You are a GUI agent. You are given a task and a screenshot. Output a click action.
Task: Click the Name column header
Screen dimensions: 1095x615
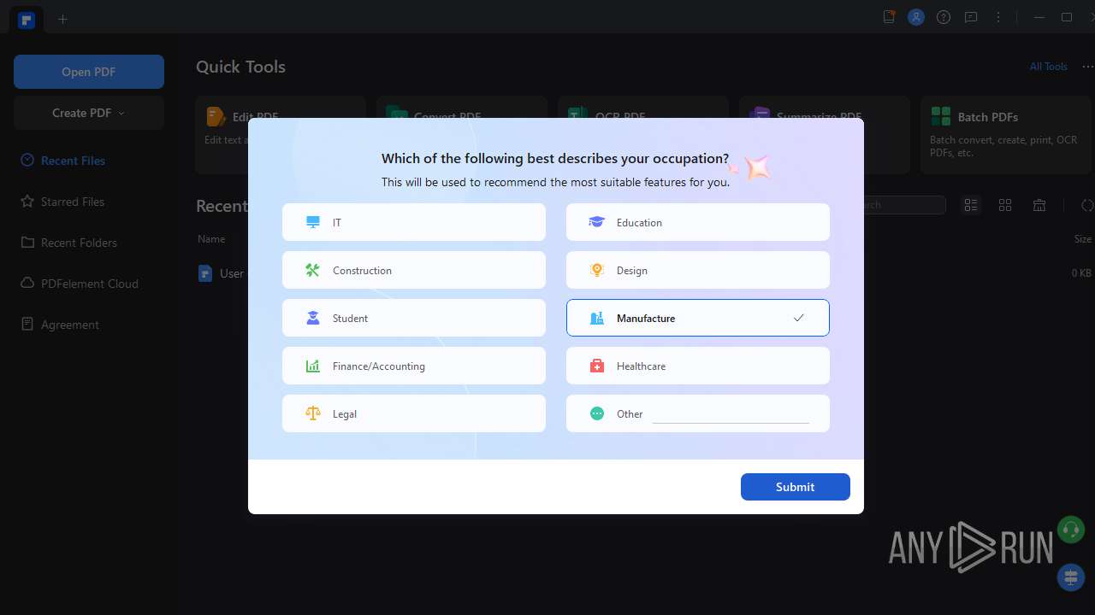211,239
